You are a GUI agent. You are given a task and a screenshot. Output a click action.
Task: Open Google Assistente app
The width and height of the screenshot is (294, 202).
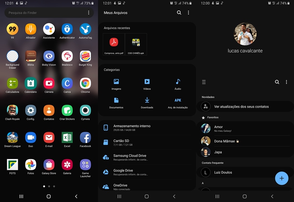[49, 29]
